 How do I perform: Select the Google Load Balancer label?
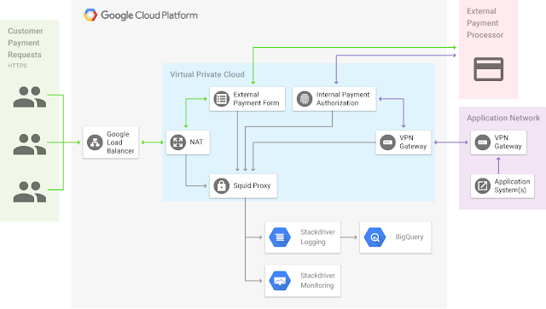click(x=120, y=143)
